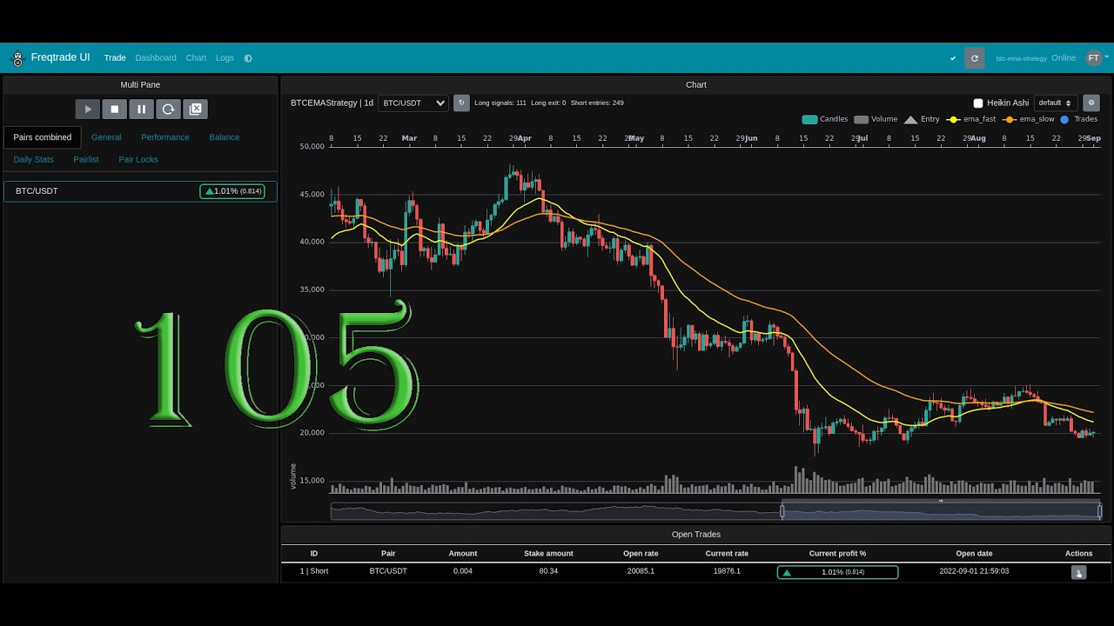Open the Chart navigation item
Screen dimensions: 1114x626
tap(196, 58)
